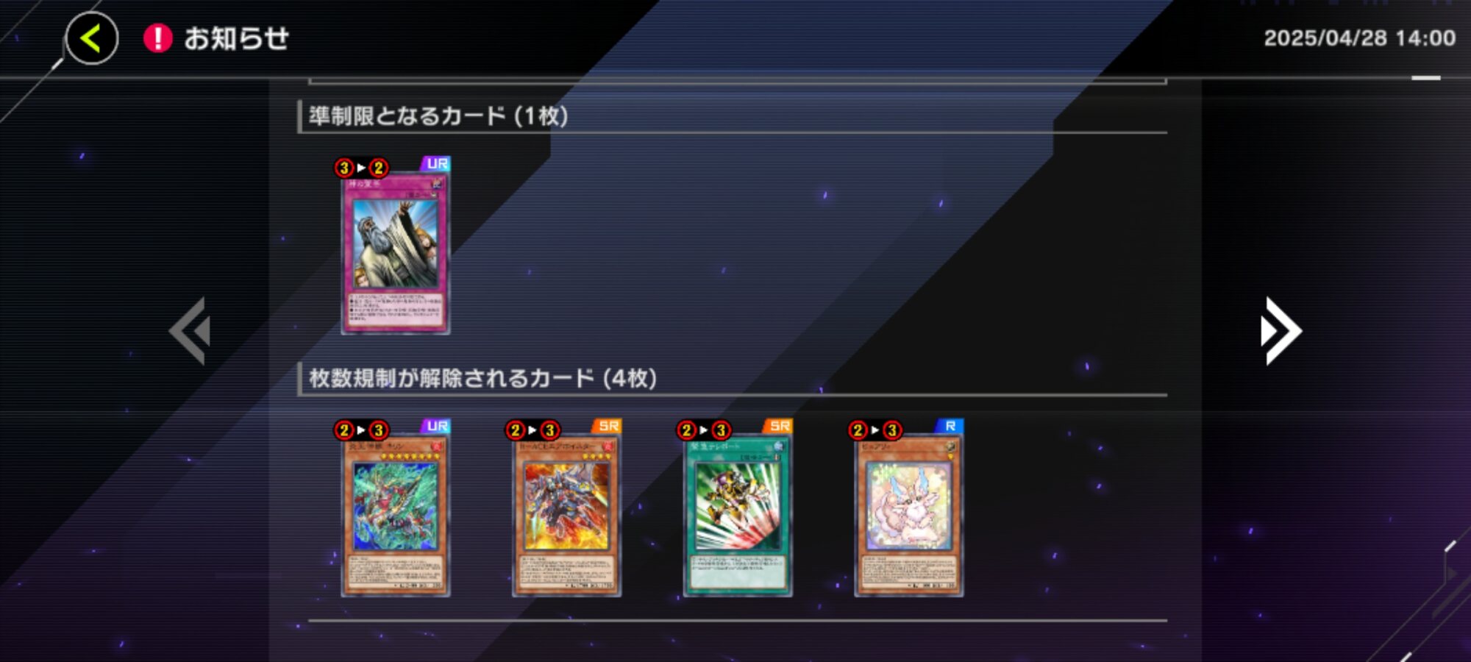Open the green Emergency Teleport spell card

pyautogui.click(x=738, y=515)
